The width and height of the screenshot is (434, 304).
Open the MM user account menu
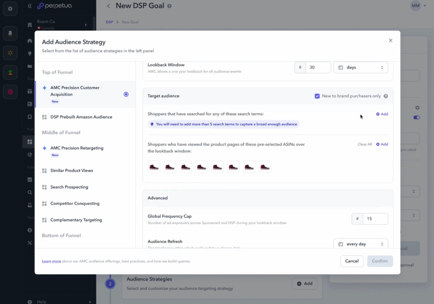point(418,6)
